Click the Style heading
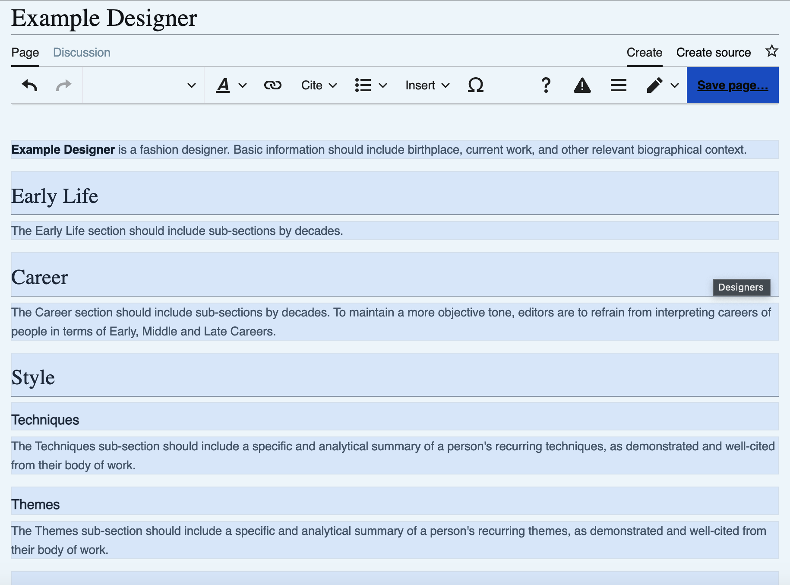Screen dimensions: 790x585 tap(33, 377)
